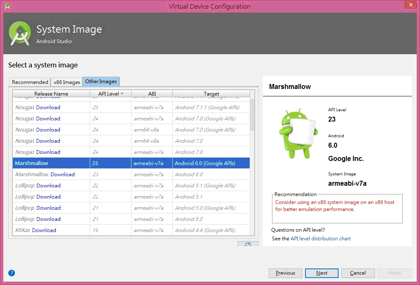Screen dimensions: 420x285
Task: Click the Android icon in title bar
Action: (x=7, y=6)
